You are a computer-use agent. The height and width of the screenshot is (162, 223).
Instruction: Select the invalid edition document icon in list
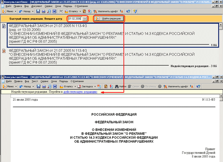[4, 51]
